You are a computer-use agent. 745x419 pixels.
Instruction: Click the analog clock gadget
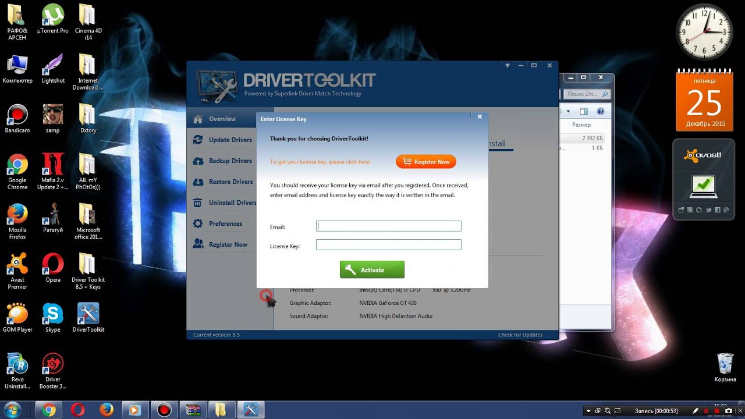704,31
